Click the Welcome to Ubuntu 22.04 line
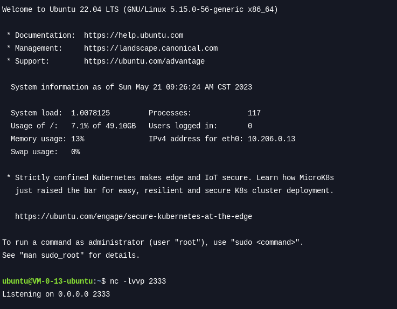 pos(140,10)
